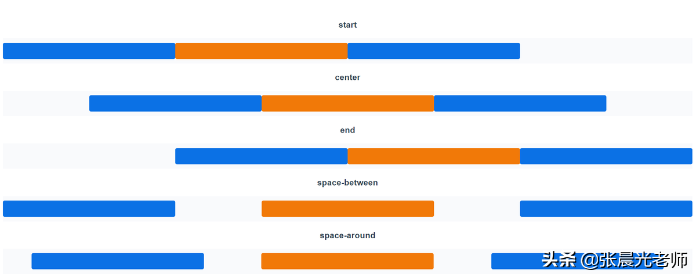This screenshot has width=696, height=277.
Task: Select the right blue bar in end row
Action: [x=606, y=156]
